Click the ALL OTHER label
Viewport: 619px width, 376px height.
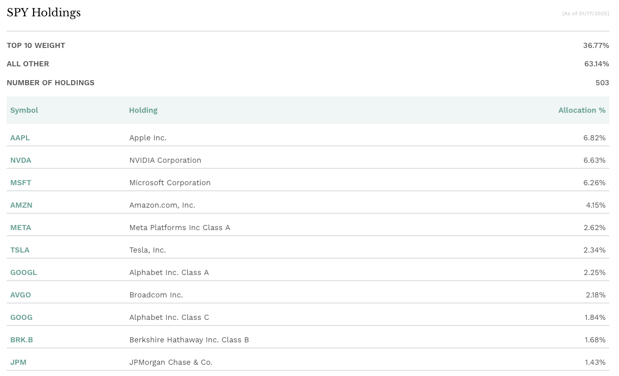point(28,64)
